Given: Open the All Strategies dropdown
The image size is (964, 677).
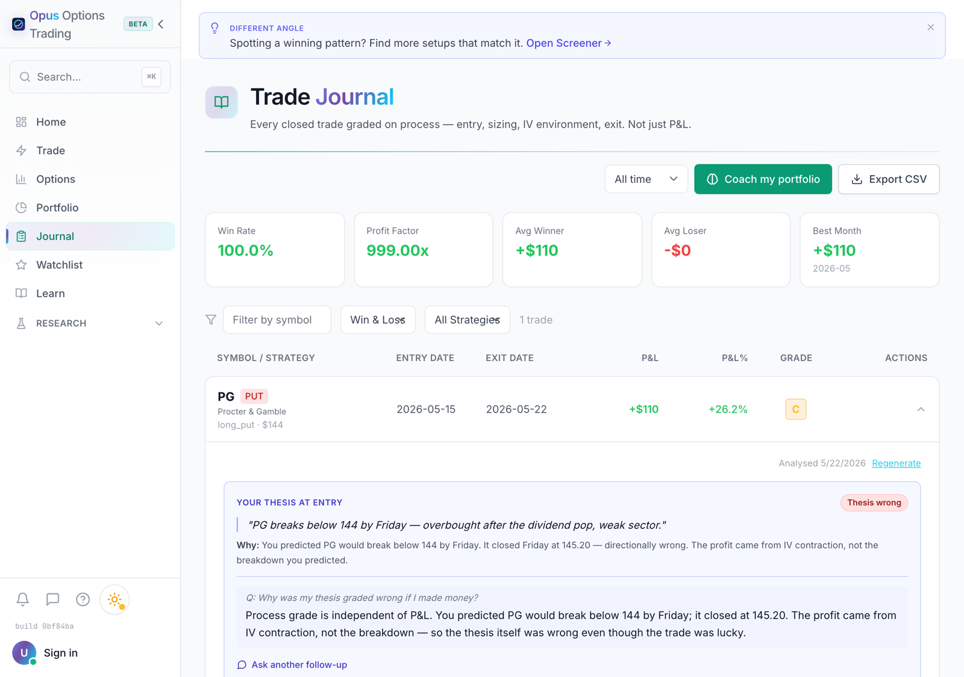Looking at the screenshot, I should point(468,320).
